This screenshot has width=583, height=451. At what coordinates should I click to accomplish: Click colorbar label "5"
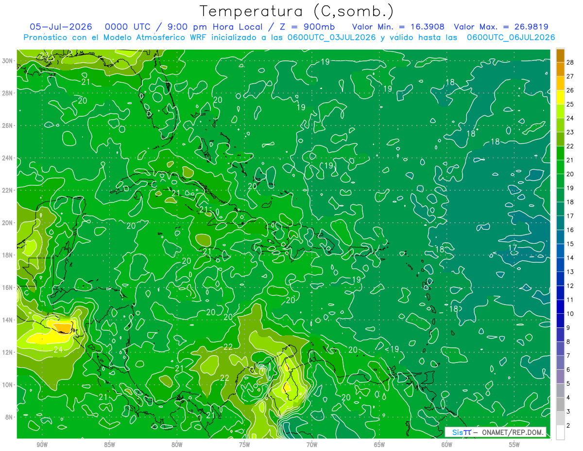click(568, 383)
